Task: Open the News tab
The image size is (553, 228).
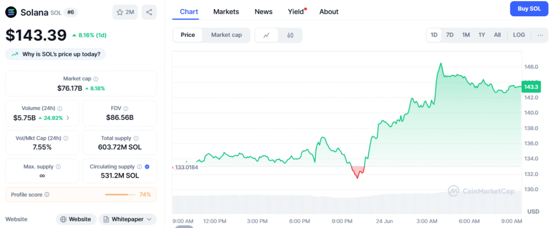Action: pos(264,12)
